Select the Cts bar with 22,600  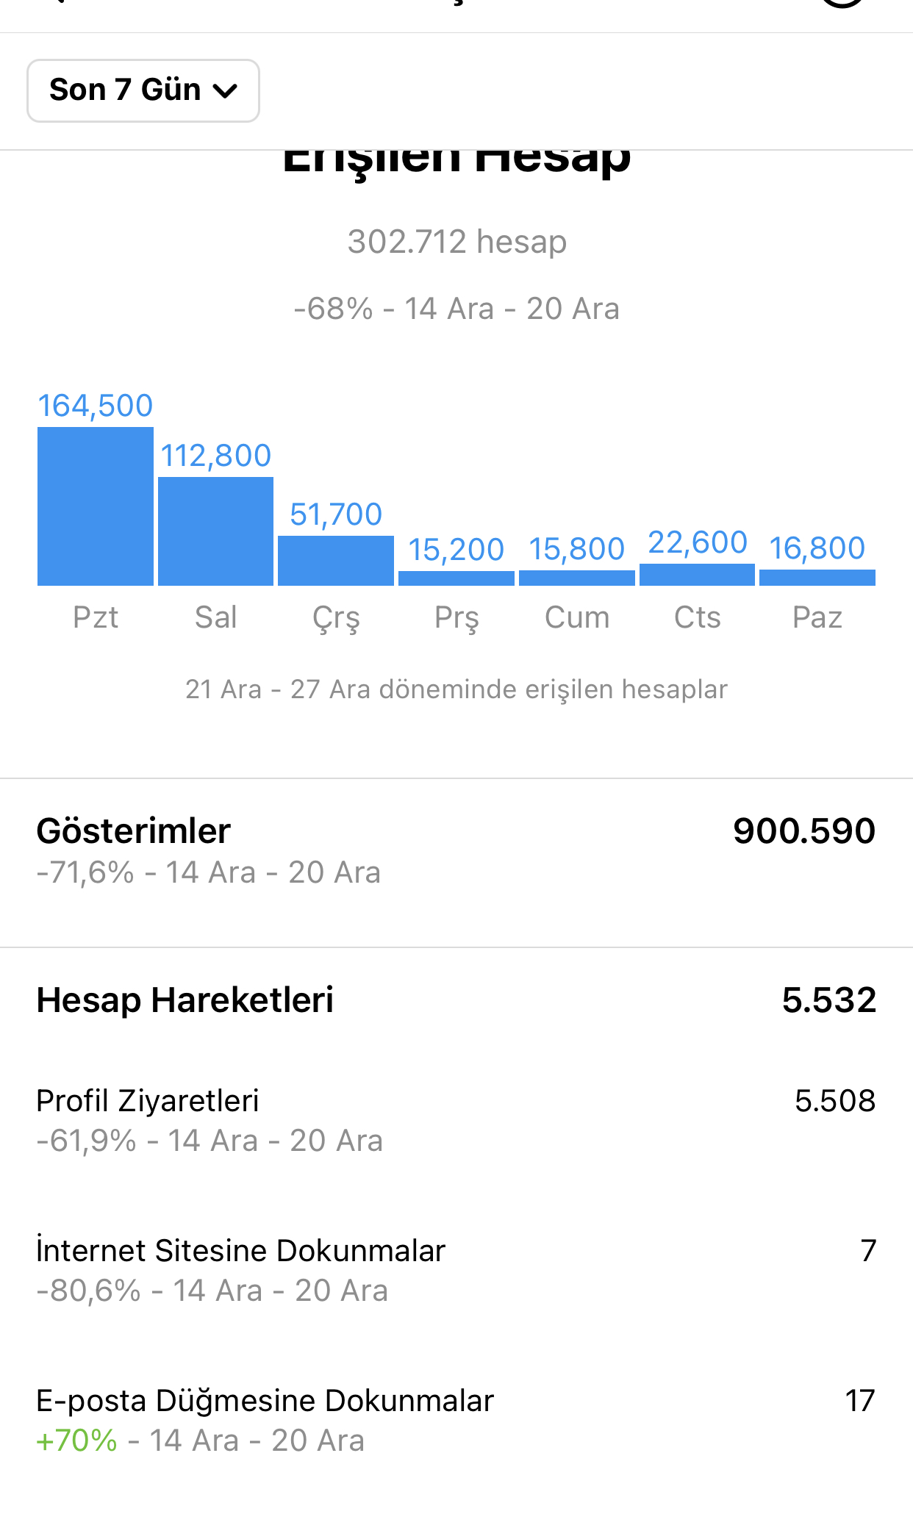697,575
